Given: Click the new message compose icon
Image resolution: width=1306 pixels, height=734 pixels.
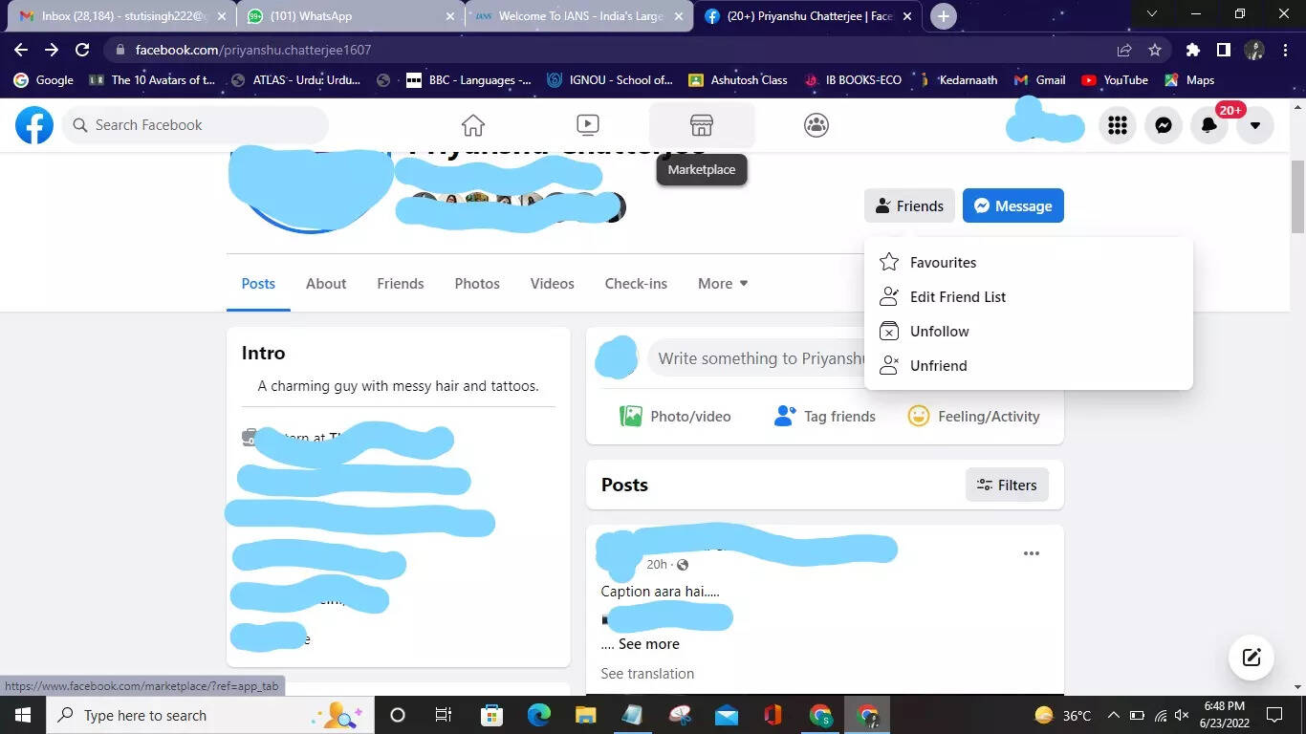Looking at the screenshot, I should tap(1252, 657).
